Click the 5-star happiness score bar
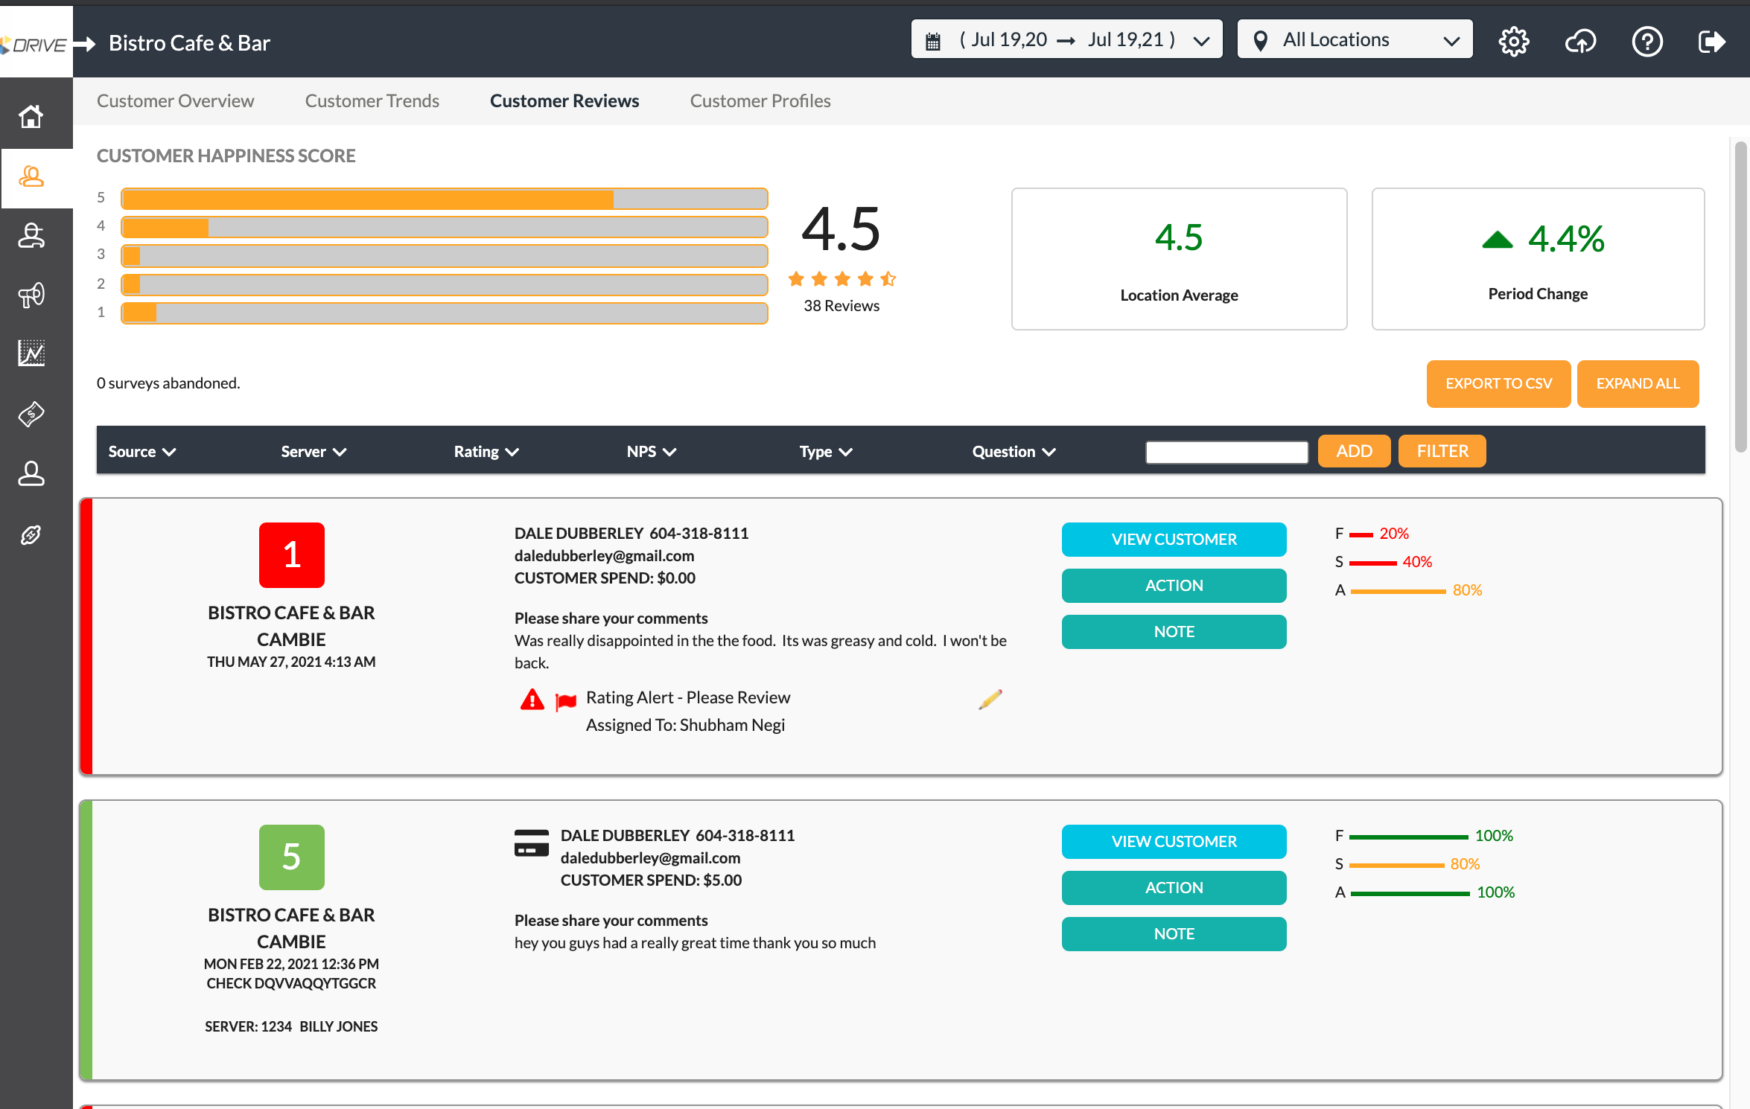The image size is (1750, 1109). [444, 199]
